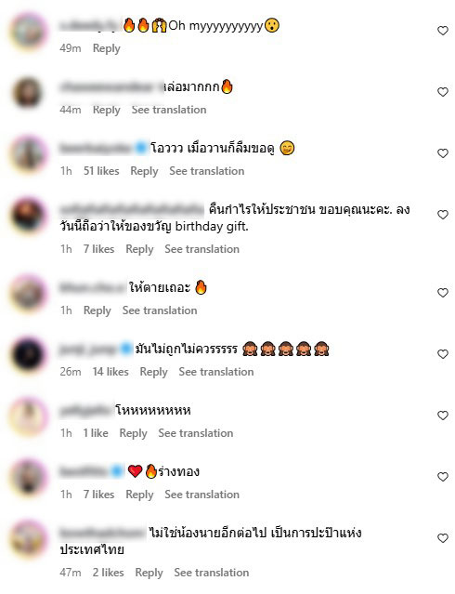
Task: See translation of 'birthday gift' comment
Action: [201, 249]
